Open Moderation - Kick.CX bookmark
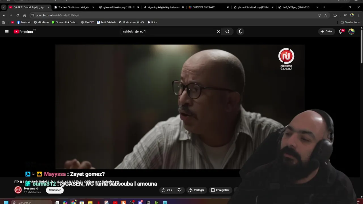 (131, 22)
